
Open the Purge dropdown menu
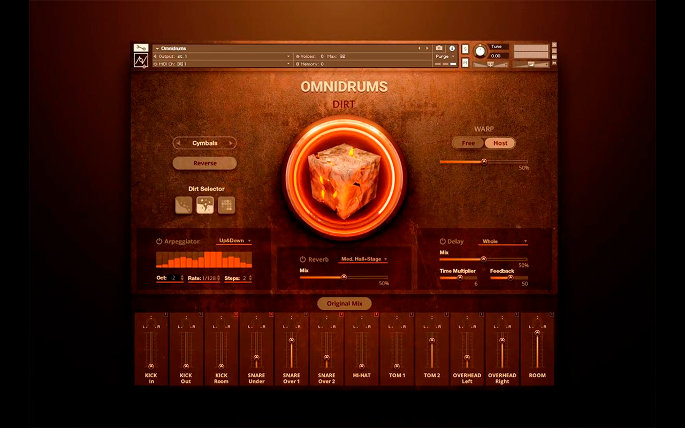click(445, 56)
